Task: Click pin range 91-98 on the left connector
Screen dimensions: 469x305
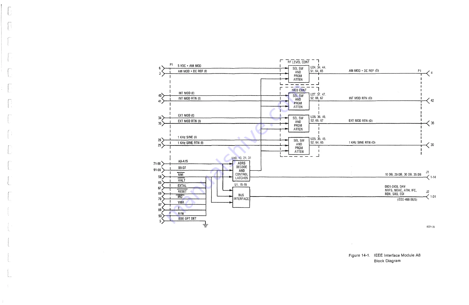Action: coord(157,170)
